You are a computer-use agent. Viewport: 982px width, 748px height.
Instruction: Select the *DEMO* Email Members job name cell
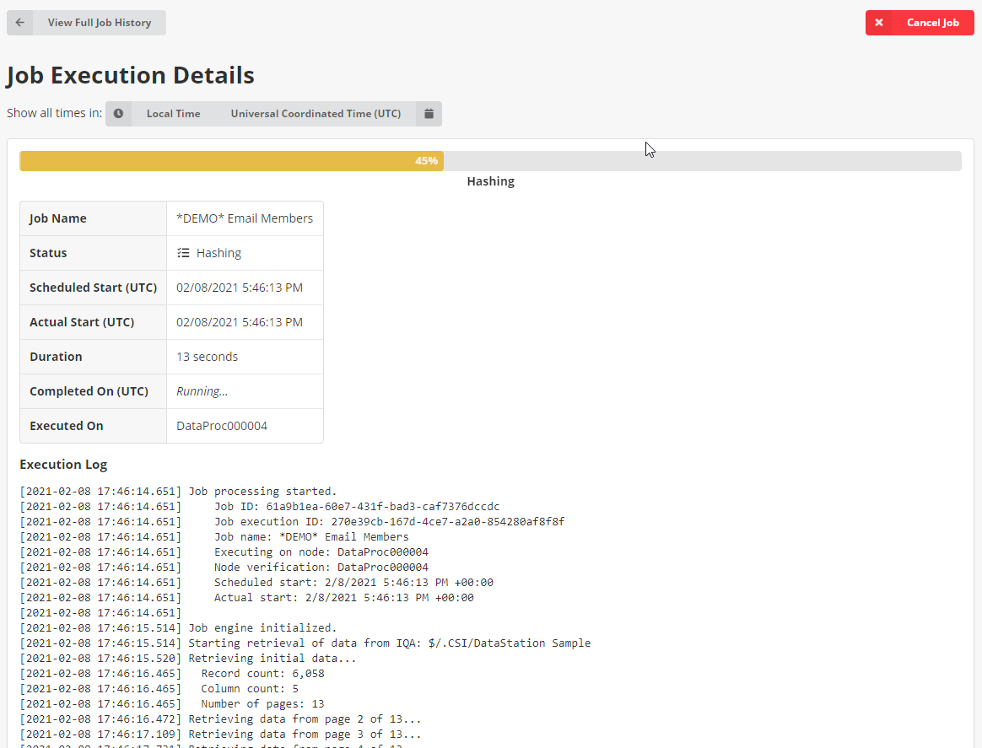click(245, 218)
